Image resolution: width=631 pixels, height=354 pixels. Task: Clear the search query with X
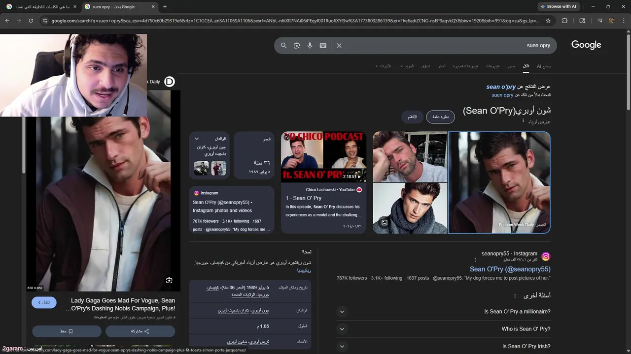tap(339, 45)
